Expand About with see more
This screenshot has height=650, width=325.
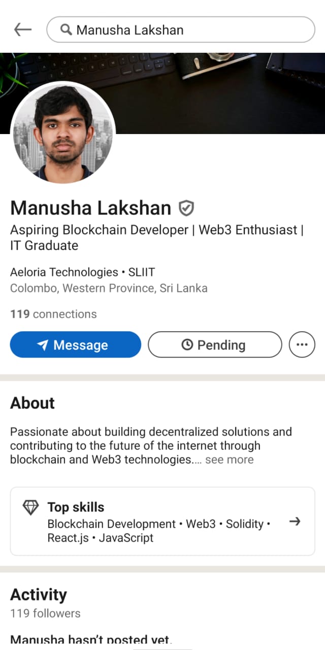(x=229, y=460)
